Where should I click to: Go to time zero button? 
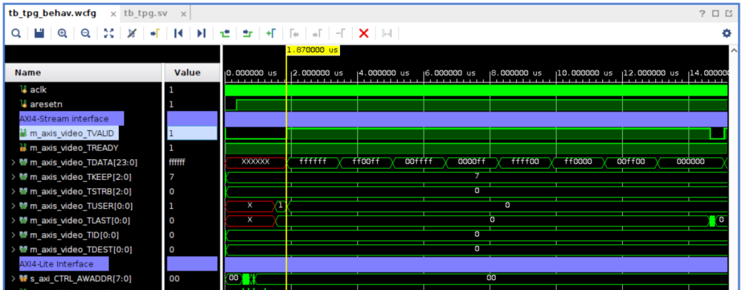(x=178, y=33)
